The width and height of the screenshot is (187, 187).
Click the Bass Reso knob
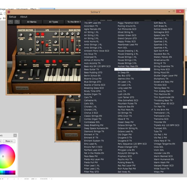[x=67, y=34]
